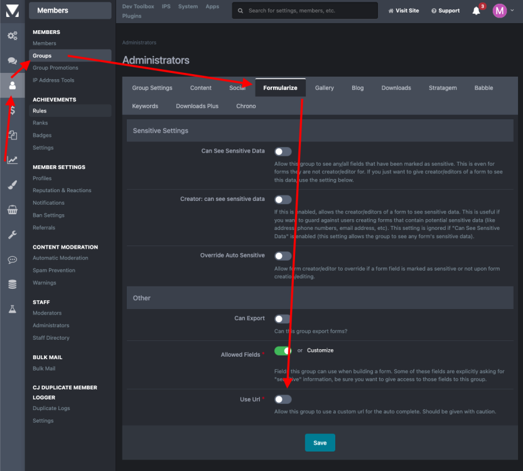Image resolution: width=523 pixels, height=471 pixels.
Task: Open the Community speech bubbles icon
Action: click(x=12, y=60)
